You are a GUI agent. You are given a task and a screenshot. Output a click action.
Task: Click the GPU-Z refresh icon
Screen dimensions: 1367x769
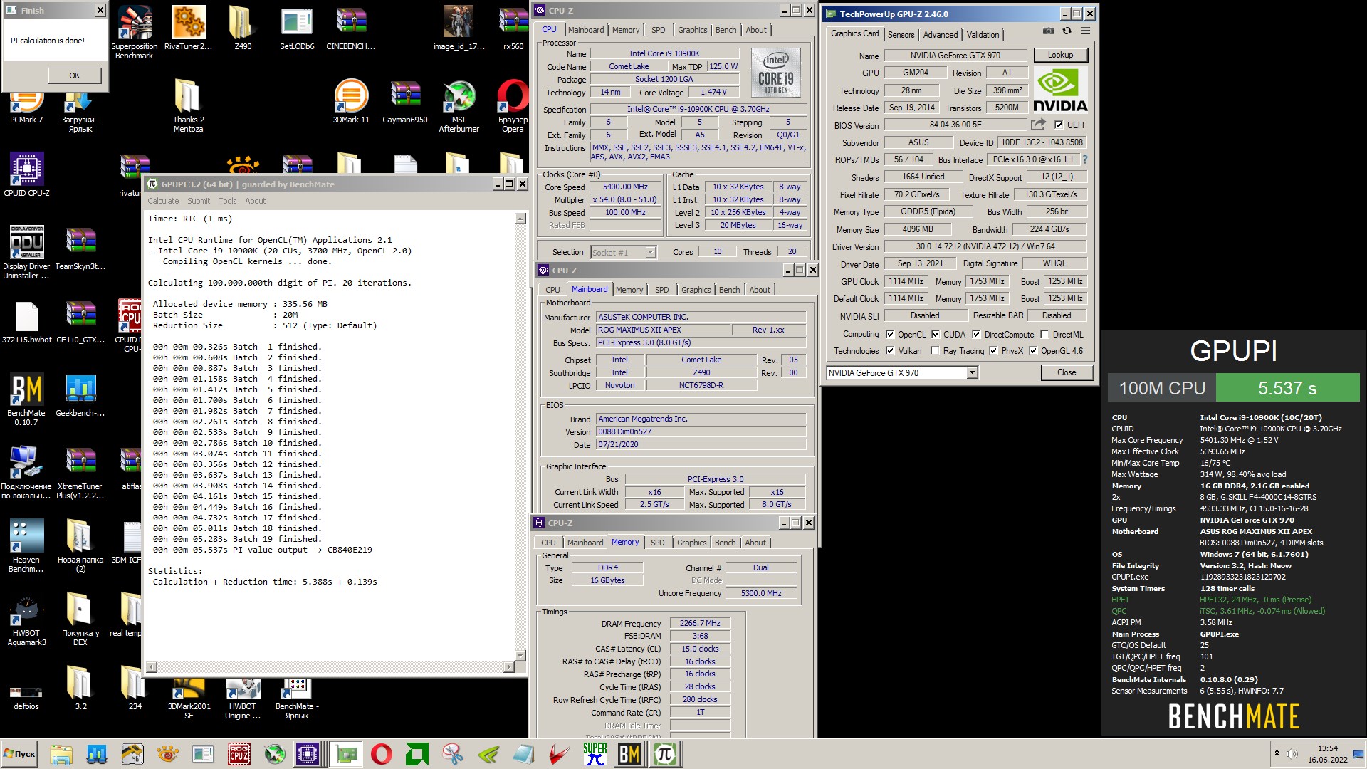coord(1067,31)
